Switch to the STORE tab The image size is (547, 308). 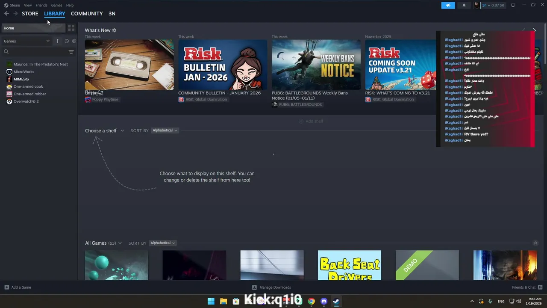[x=30, y=14]
